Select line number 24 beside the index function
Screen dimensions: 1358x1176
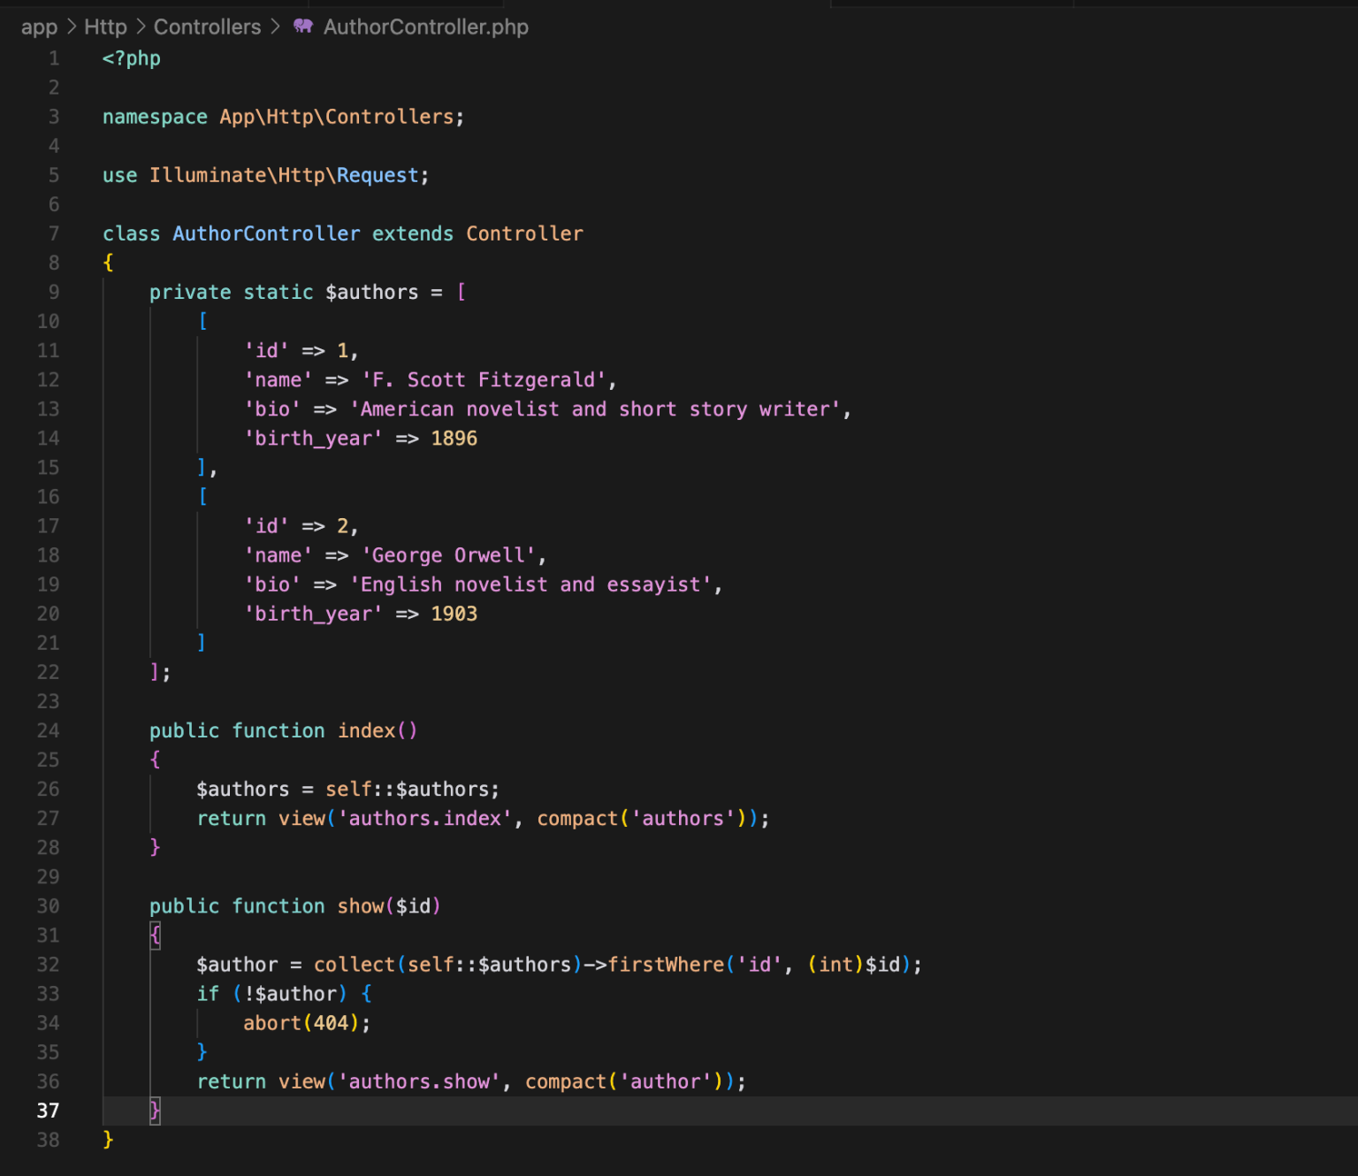49,730
